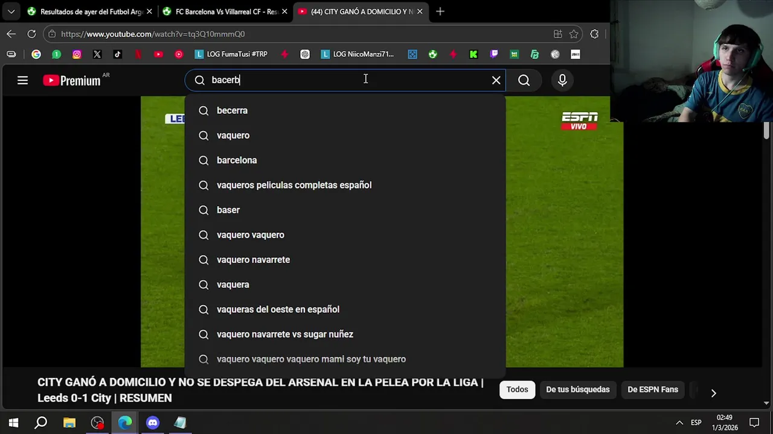Select the 'De ESPN Fans' chip

(x=653, y=389)
